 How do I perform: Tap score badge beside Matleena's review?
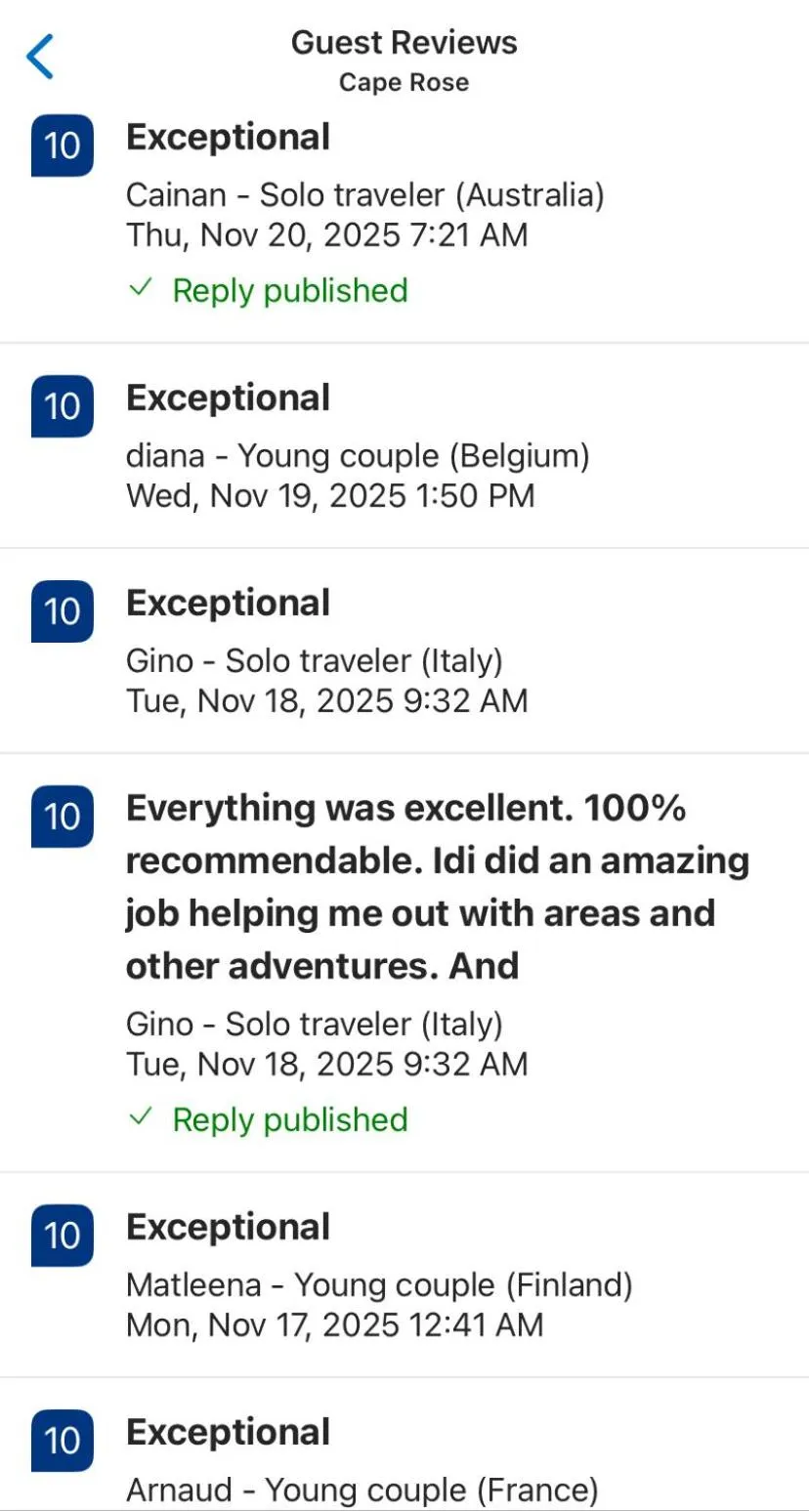63,1236
